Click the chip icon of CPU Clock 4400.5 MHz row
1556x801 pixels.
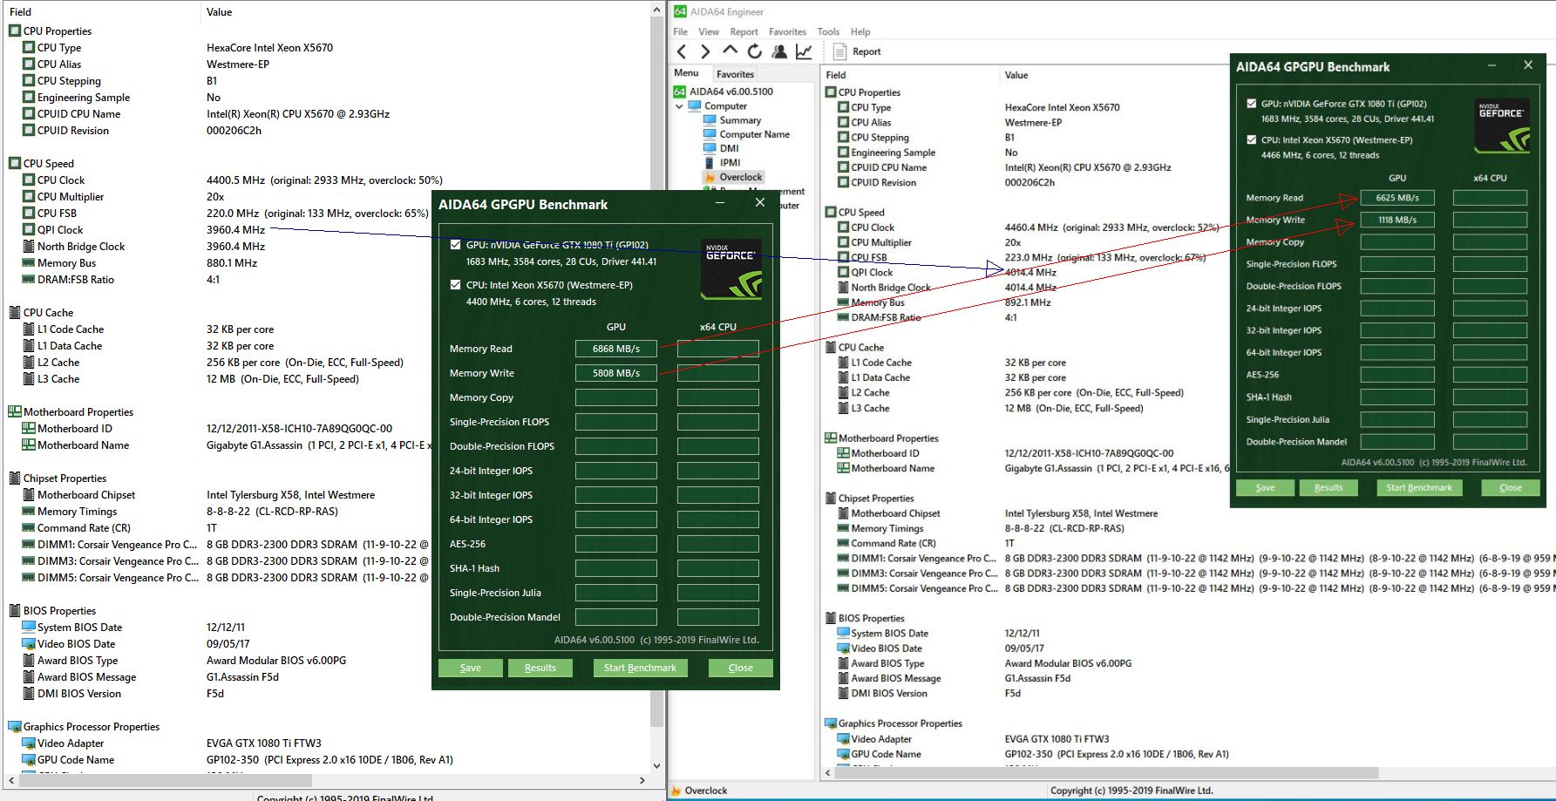click(x=28, y=180)
